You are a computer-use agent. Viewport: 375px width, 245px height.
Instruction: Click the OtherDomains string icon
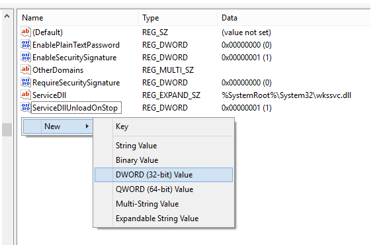[x=26, y=70]
